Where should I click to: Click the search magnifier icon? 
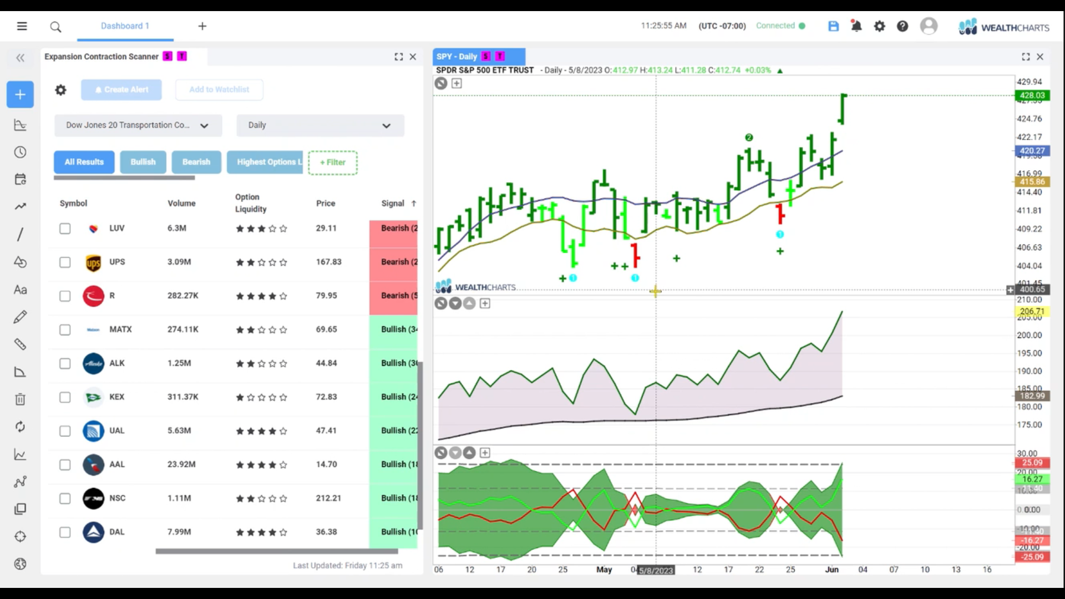[x=55, y=27]
